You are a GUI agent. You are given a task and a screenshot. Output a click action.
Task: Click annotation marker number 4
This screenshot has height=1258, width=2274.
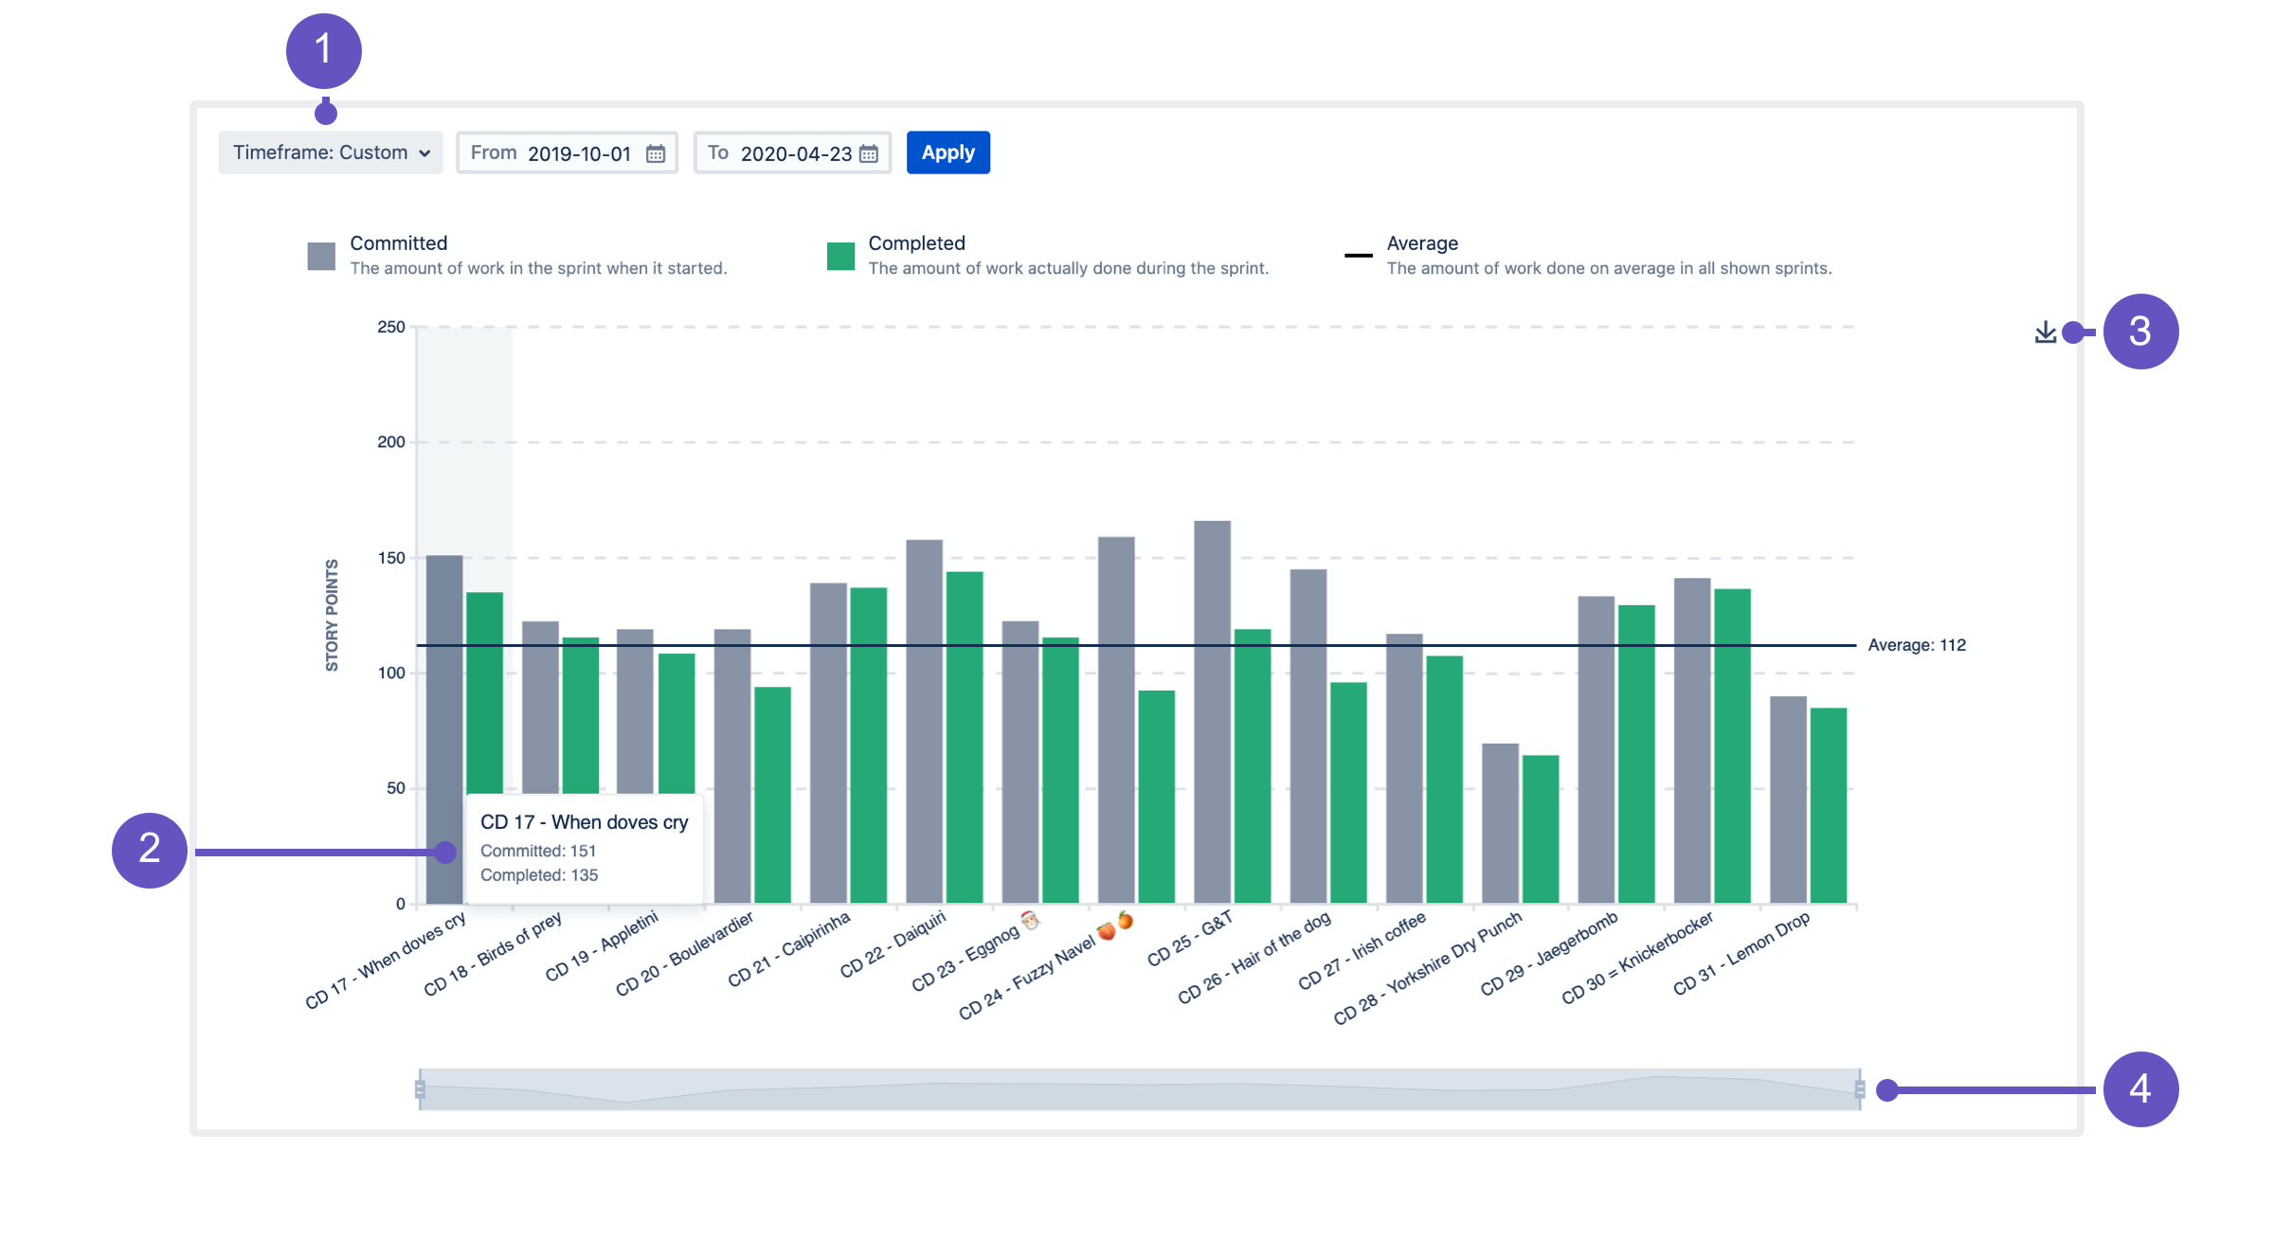tap(2139, 1089)
